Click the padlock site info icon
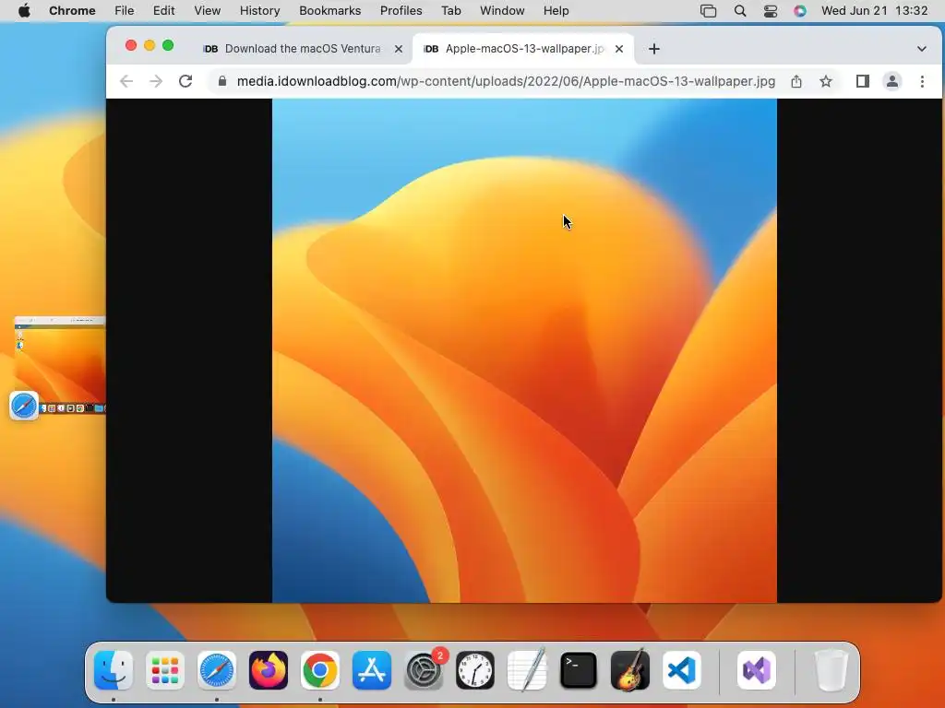Screen dimensions: 945x708 tap(222, 81)
